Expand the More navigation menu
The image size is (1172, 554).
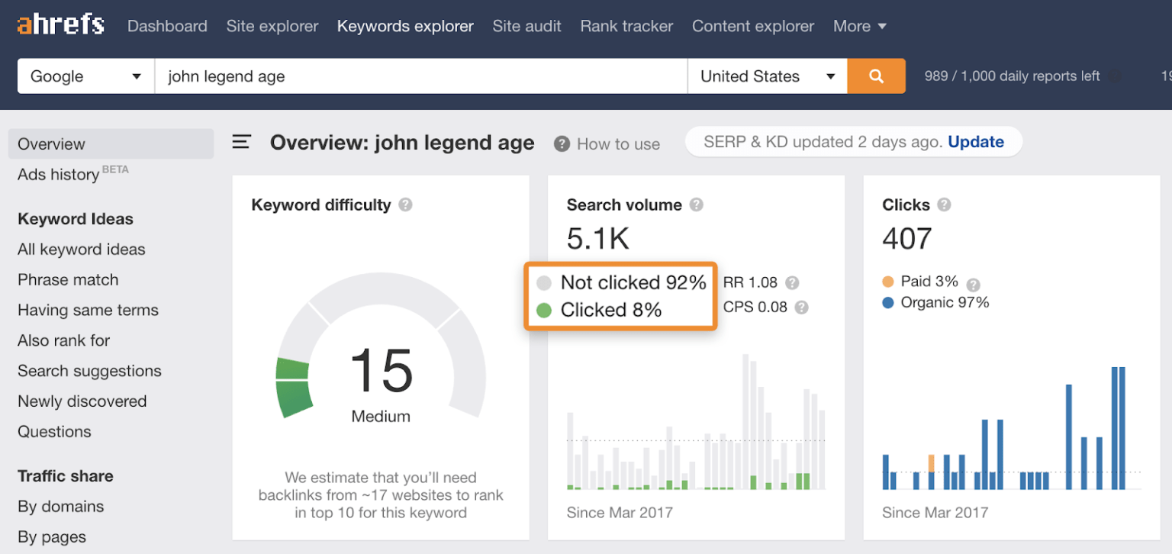860,25
